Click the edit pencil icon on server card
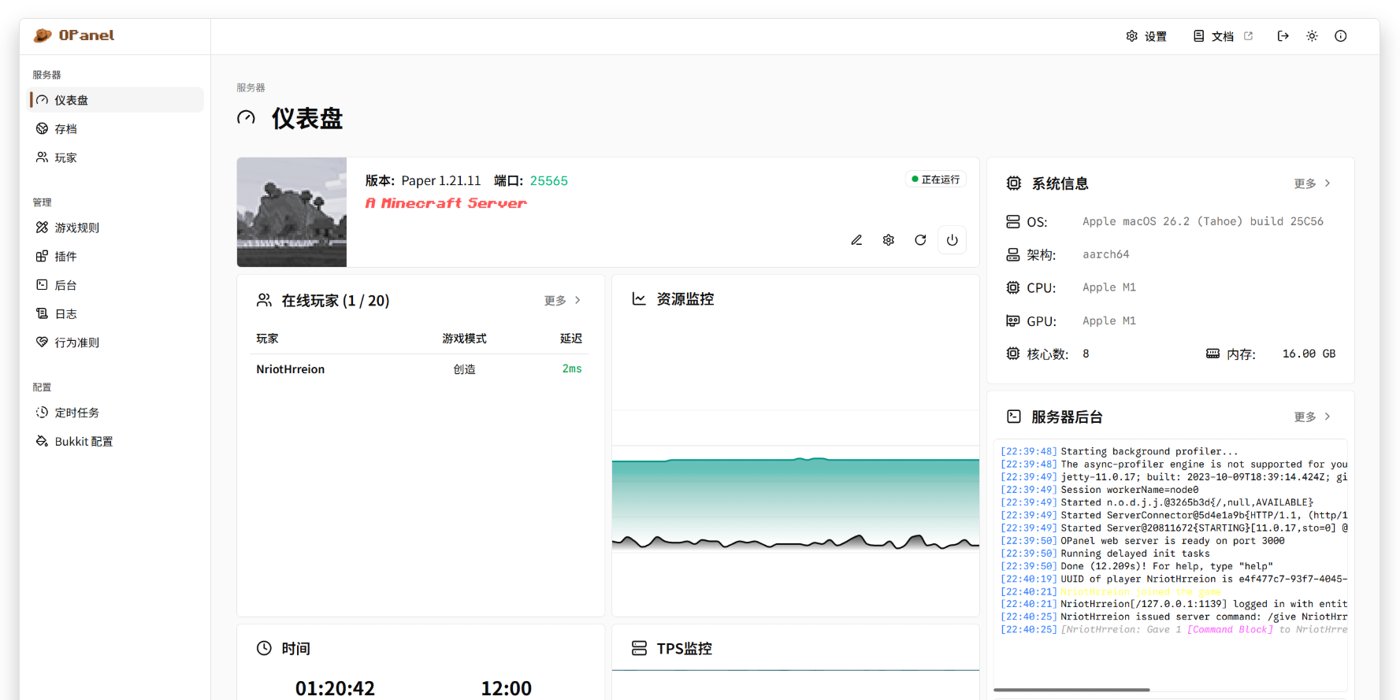The height and width of the screenshot is (700, 1400). tap(856, 240)
